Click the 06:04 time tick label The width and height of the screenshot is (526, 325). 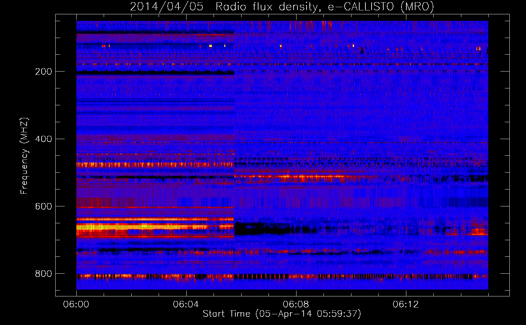tap(186, 305)
